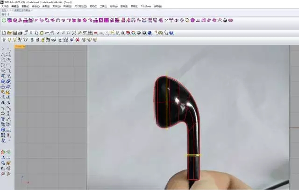Click the Hide objects grey light bulb
299x190 pixels.
tap(4, 40)
